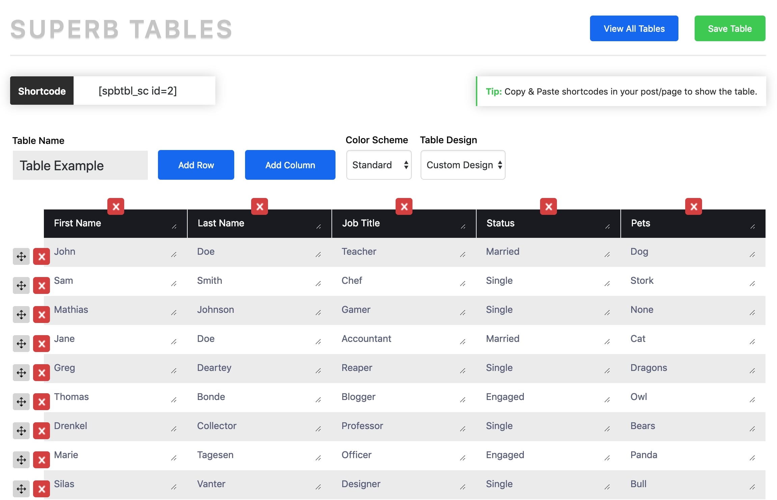777x500 pixels.
Task: Click the Add Row button
Action: tap(196, 165)
